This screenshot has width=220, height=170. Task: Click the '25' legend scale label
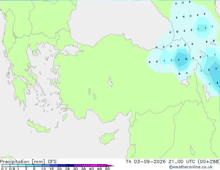(x=67, y=169)
